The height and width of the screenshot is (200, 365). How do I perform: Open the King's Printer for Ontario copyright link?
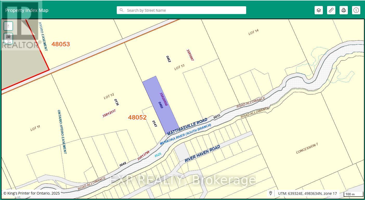click(31, 193)
